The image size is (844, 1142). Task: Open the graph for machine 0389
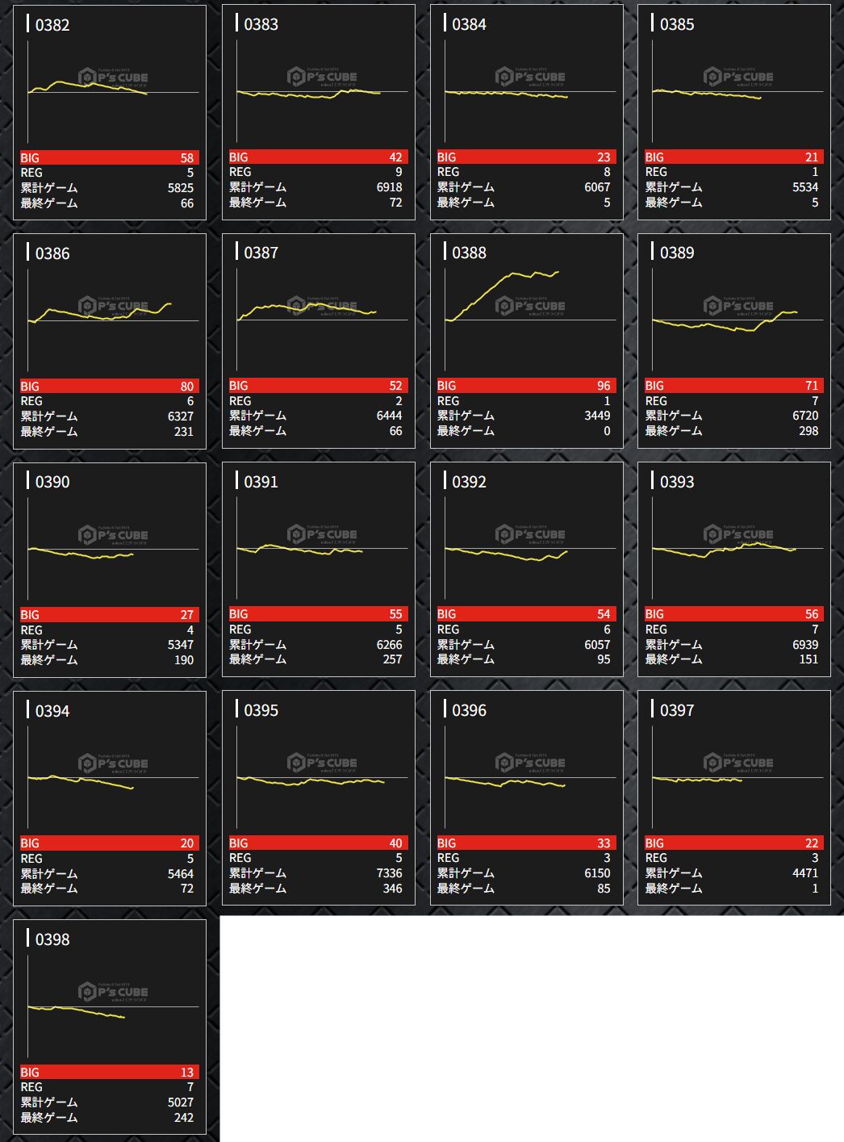[x=737, y=320]
